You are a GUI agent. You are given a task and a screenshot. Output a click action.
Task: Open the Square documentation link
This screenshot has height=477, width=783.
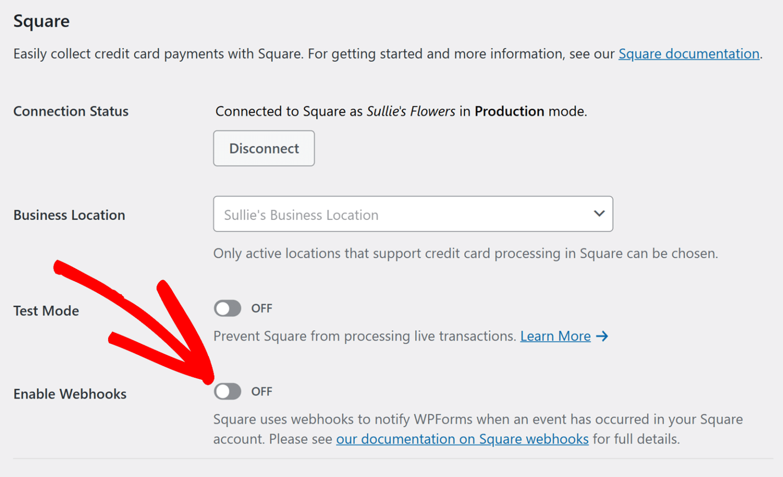point(689,53)
